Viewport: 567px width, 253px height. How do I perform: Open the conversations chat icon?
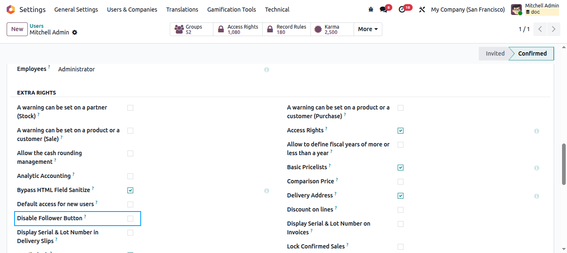click(x=383, y=10)
